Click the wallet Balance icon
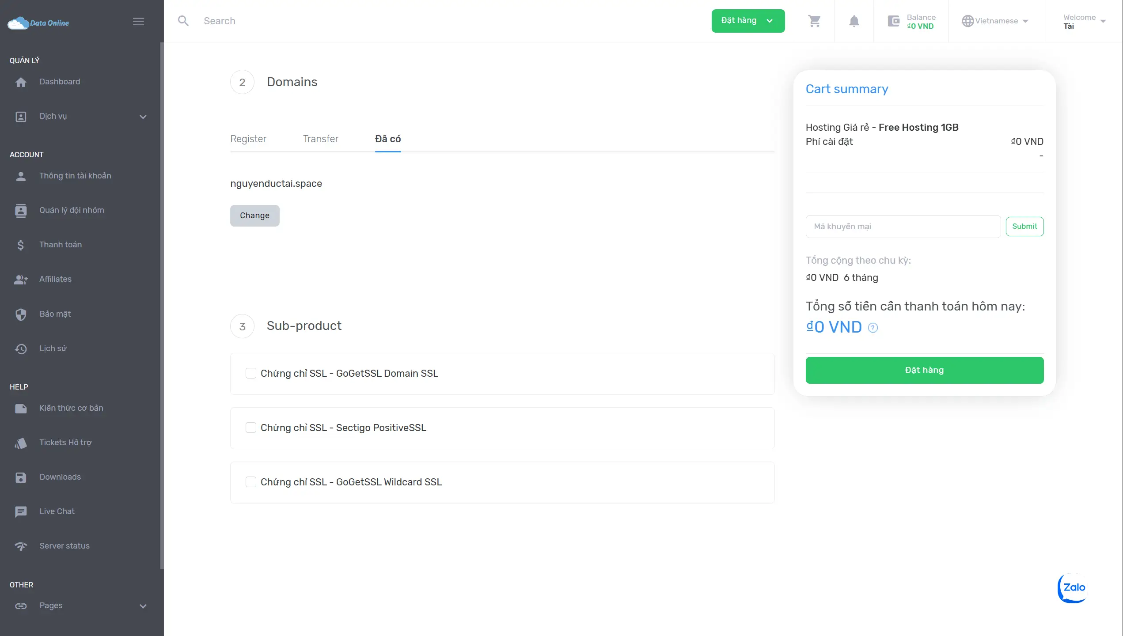The image size is (1123, 636). click(893, 21)
